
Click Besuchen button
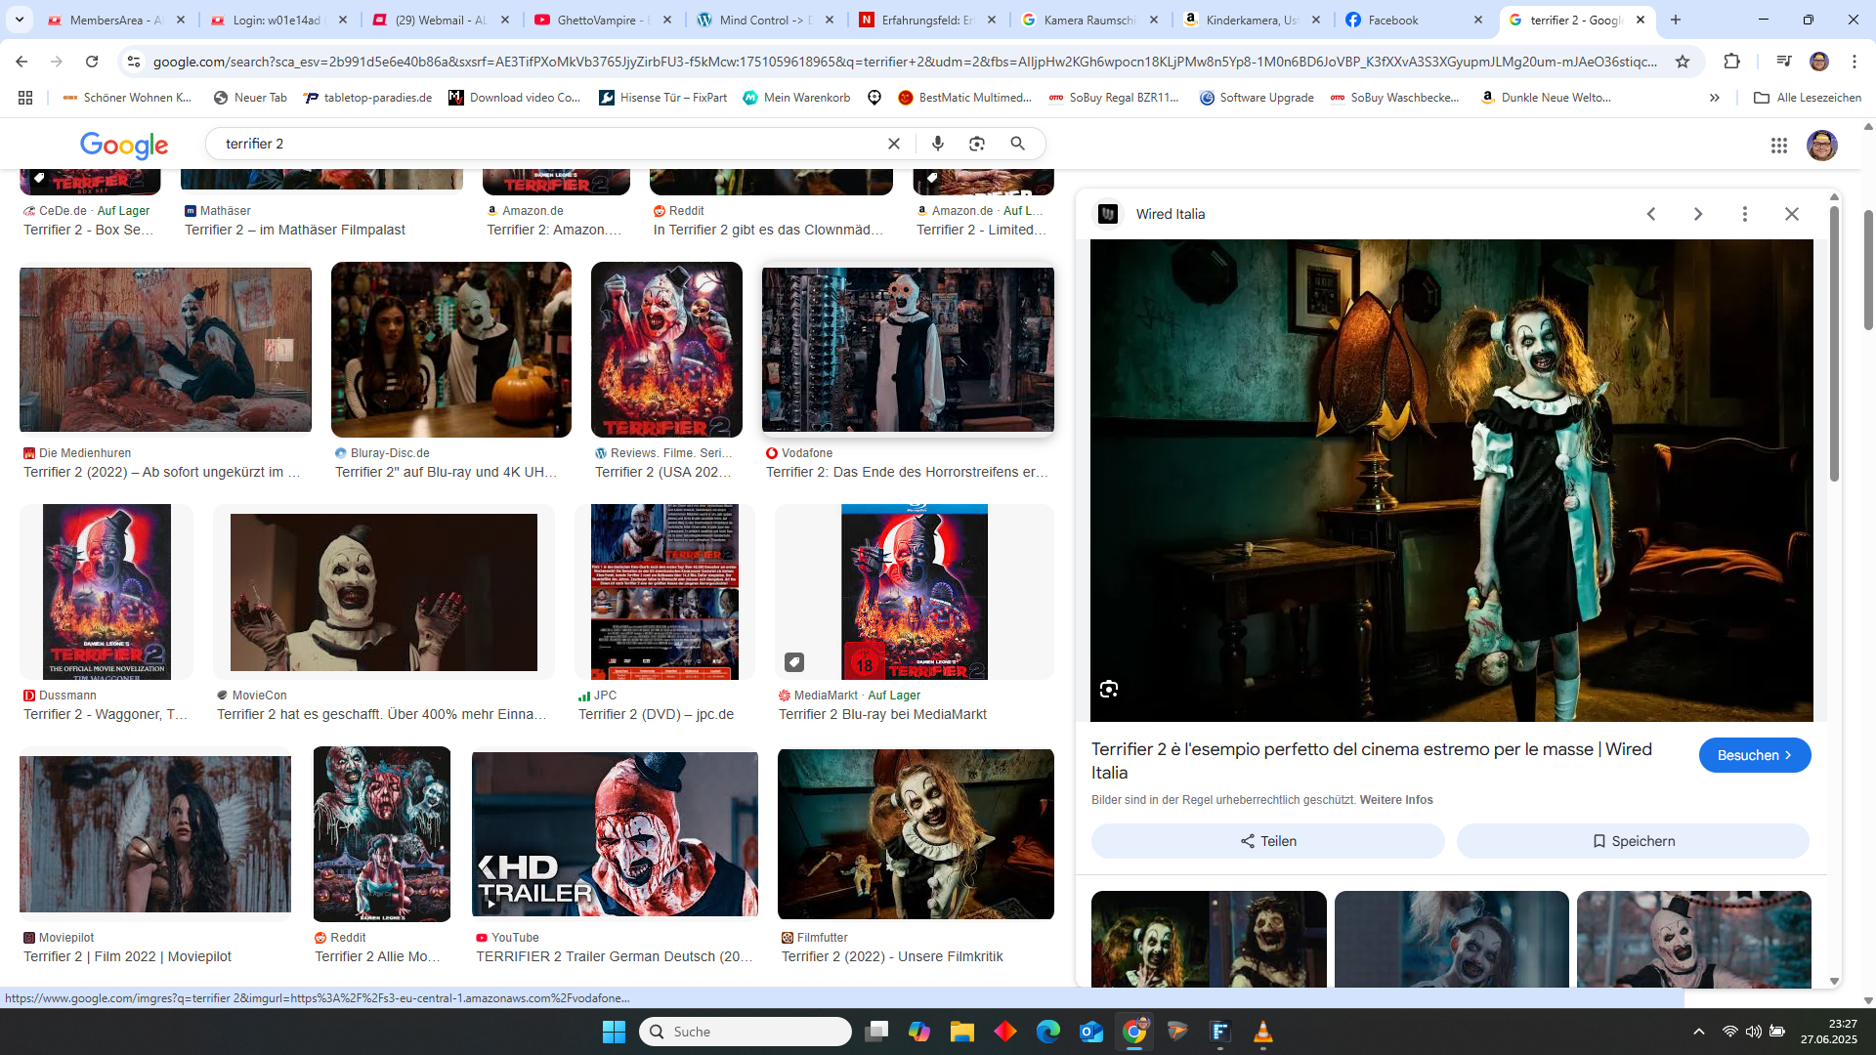tap(1755, 755)
